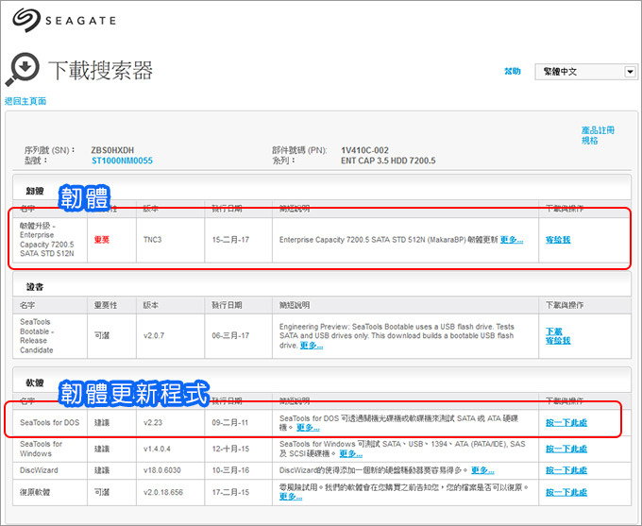Open the language dropdown showing 繁體中文

[x=586, y=72]
